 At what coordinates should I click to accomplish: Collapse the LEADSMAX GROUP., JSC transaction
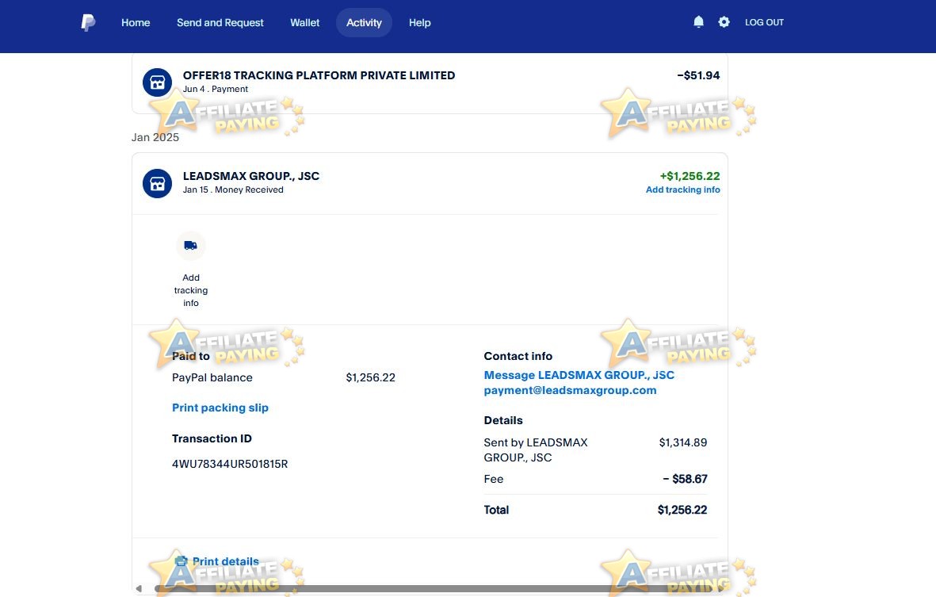[x=430, y=183]
